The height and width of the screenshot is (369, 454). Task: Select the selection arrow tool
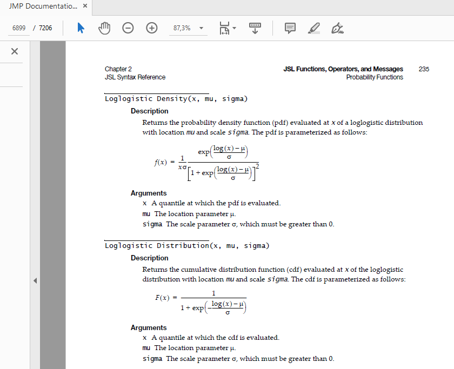(80, 28)
